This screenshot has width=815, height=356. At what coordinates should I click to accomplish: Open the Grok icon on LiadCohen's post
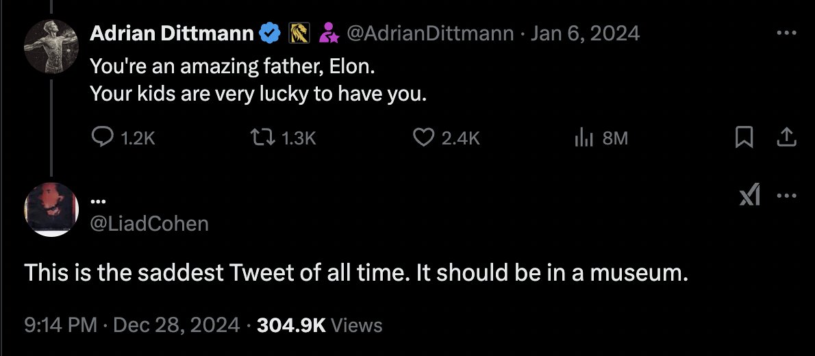750,196
